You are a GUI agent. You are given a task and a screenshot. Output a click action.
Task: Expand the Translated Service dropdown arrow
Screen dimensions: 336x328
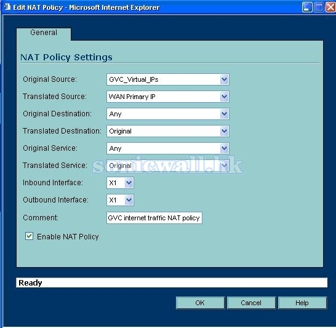[224, 166]
